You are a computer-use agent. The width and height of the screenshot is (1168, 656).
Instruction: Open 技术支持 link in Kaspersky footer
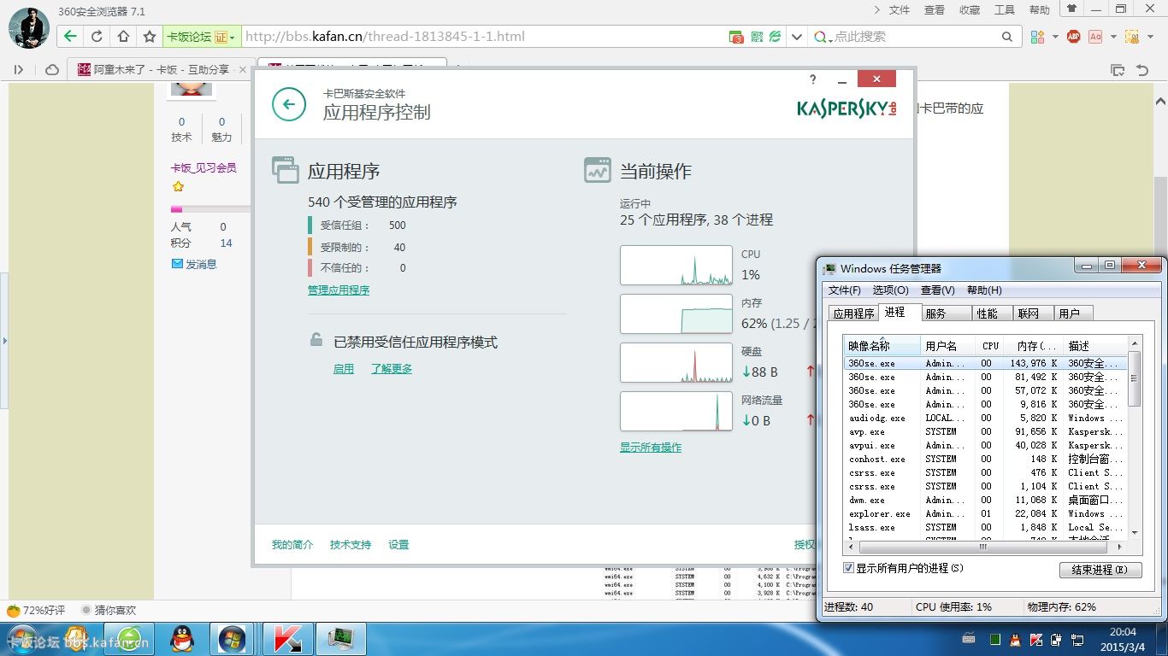tap(351, 545)
